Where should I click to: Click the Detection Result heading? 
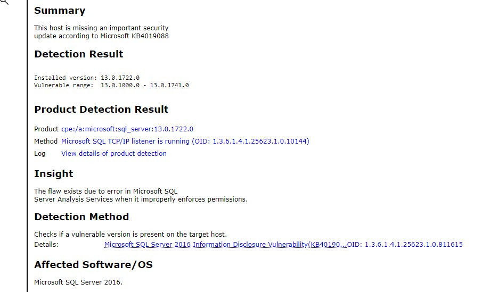tap(78, 54)
